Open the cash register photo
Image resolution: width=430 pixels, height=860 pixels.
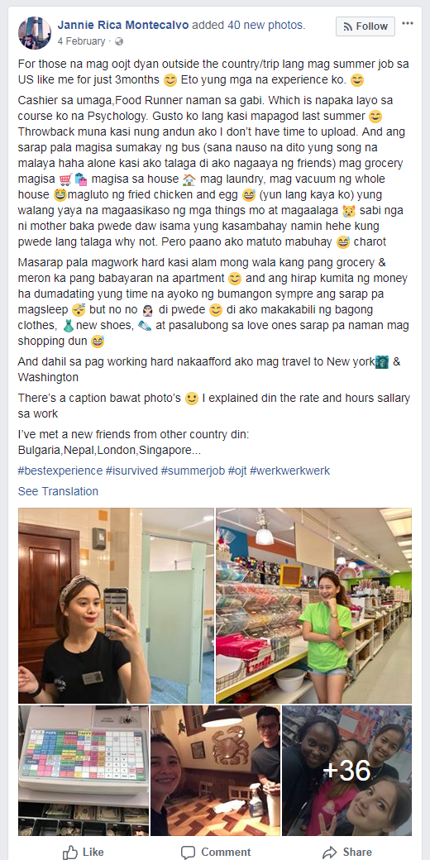point(84,771)
